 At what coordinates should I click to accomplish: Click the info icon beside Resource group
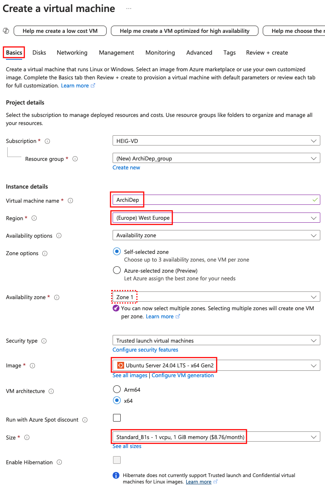75,159
